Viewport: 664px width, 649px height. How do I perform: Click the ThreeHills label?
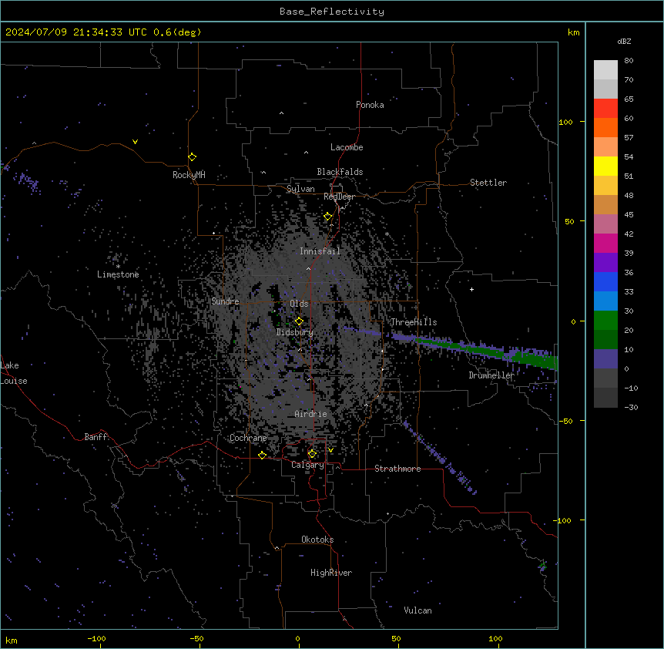point(414,322)
